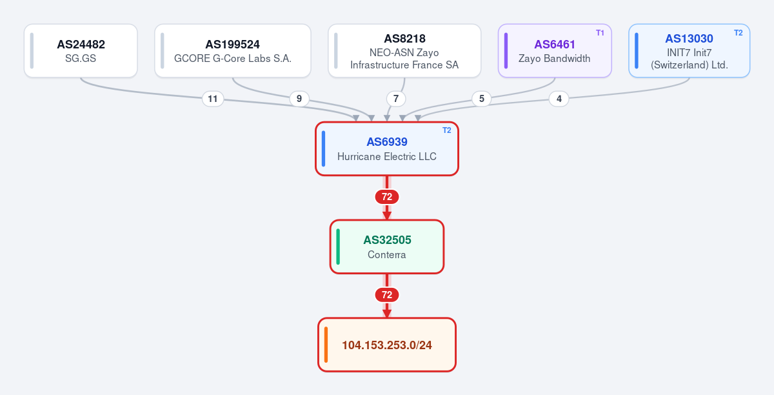
Task: Select the AS32505 Conterra node
Action: (x=387, y=247)
